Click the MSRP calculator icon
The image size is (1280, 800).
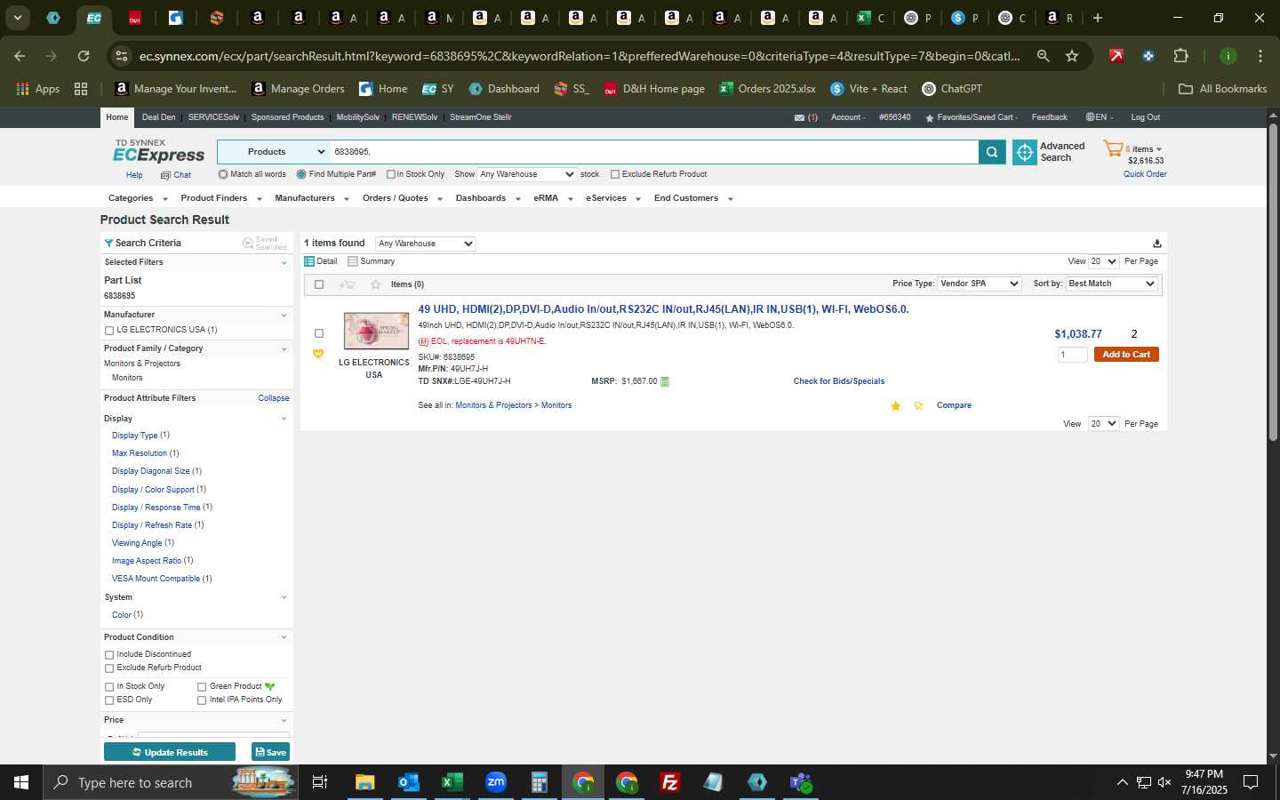coord(665,381)
